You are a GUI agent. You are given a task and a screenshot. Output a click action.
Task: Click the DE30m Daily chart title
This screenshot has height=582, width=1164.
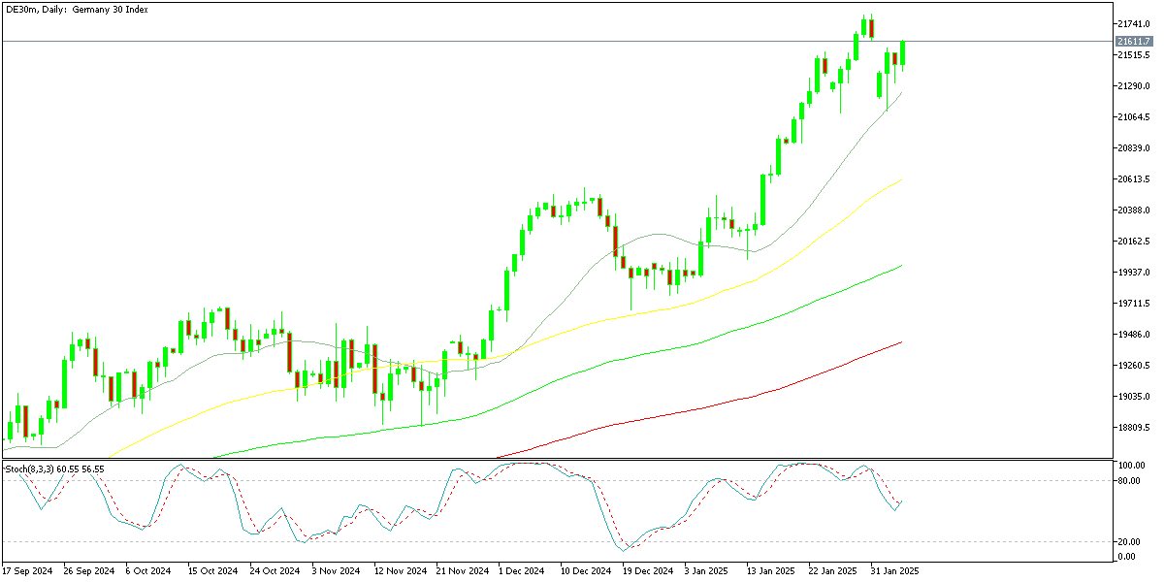point(76,9)
